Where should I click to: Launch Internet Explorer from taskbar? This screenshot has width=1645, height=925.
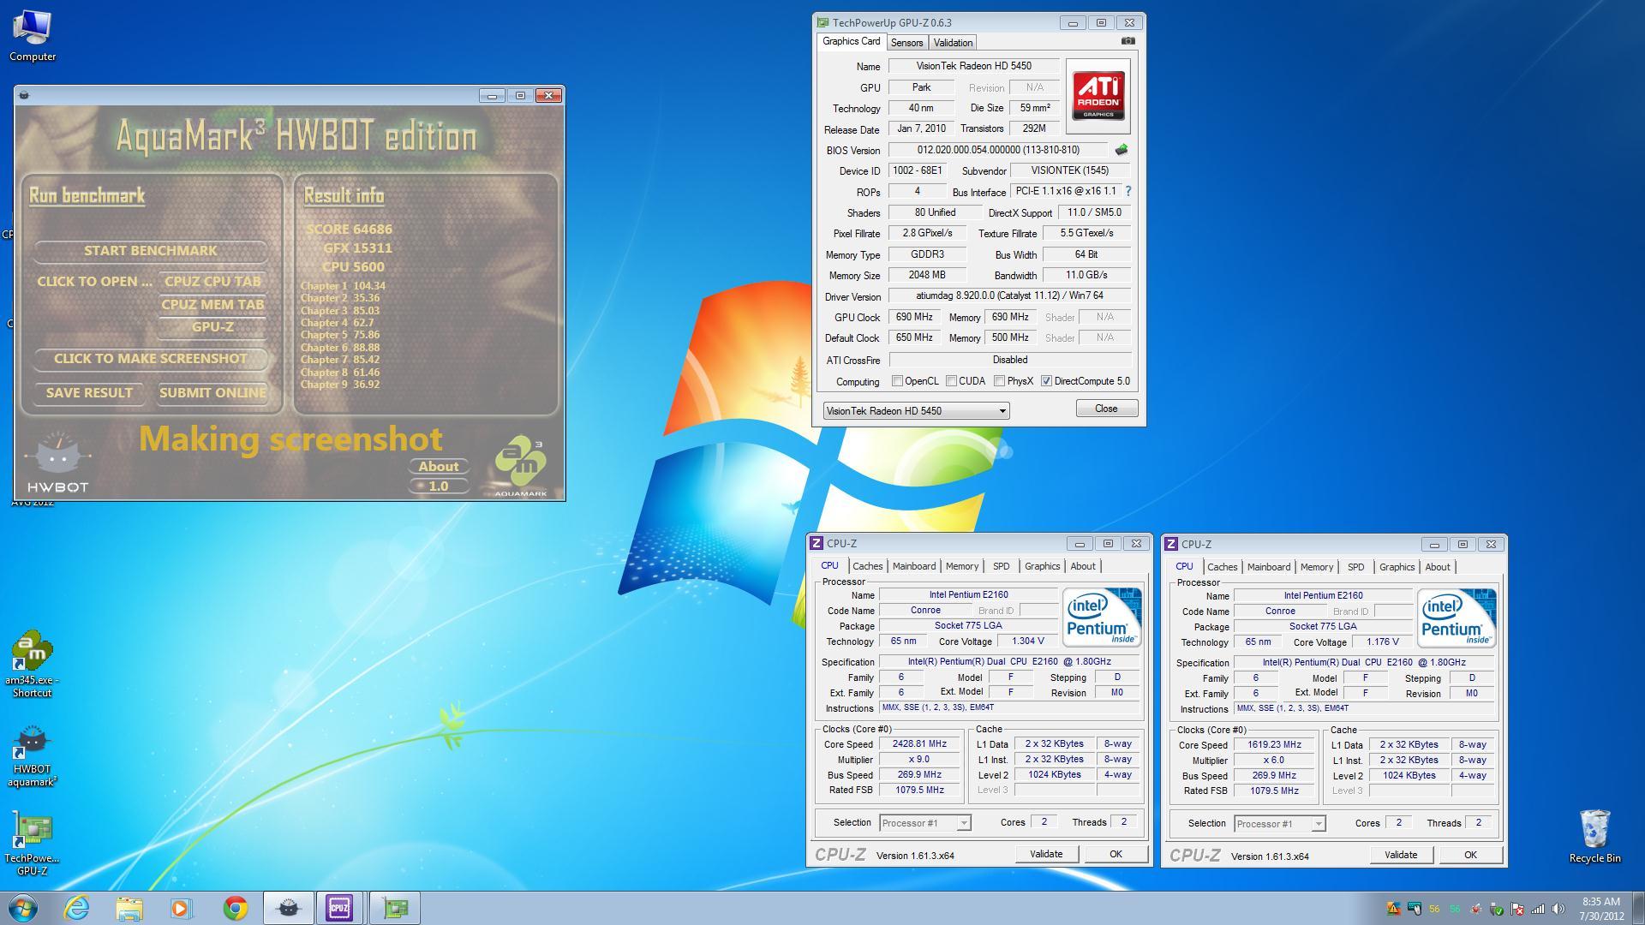[77, 908]
